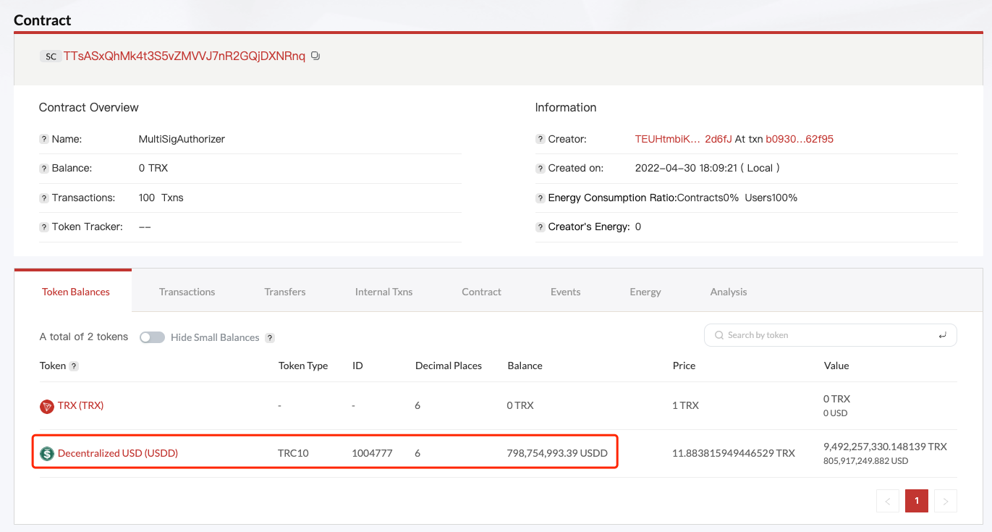Screen dimensions: 992x532
Task: Open the contract address TTsASxQhMk4t3S5v link
Action: pyautogui.click(x=185, y=56)
